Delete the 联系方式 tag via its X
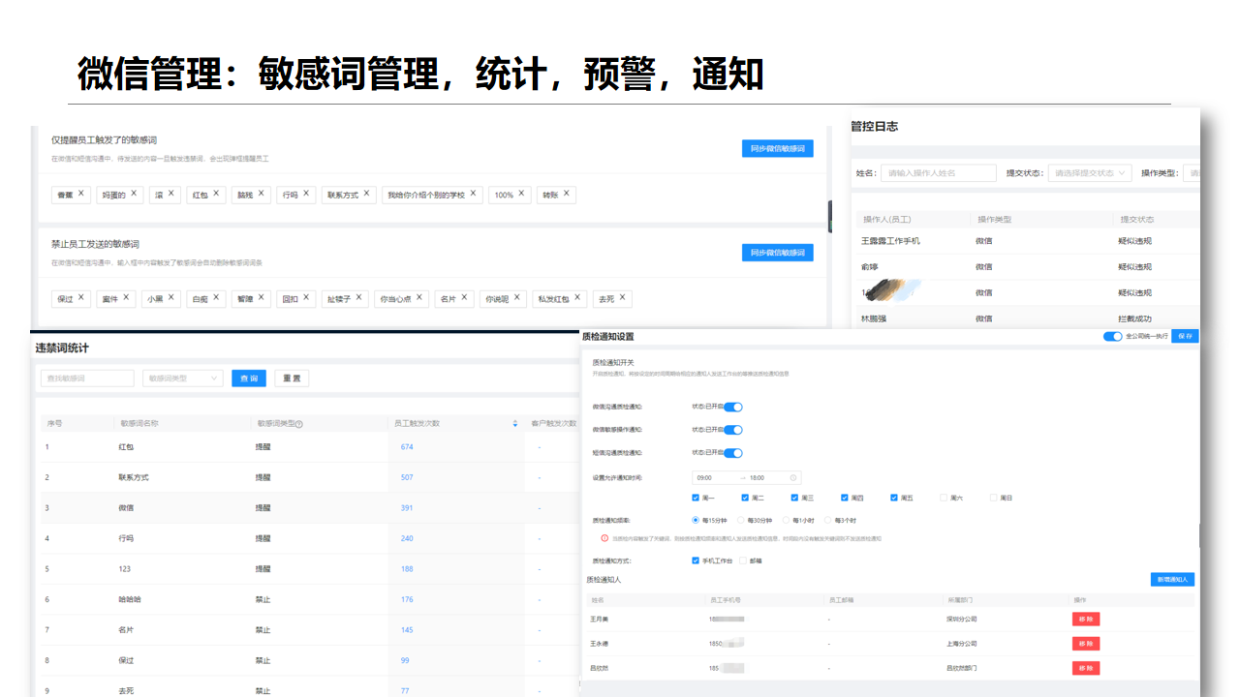This screenshot has width=1240, height=697. point(367,194)
